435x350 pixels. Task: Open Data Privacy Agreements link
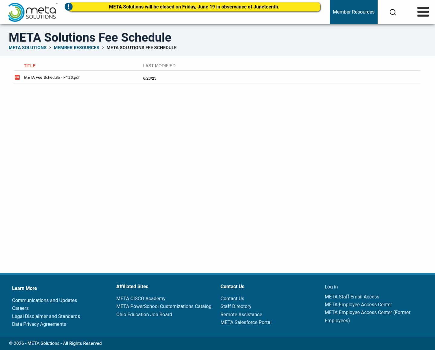pos(39,324)
